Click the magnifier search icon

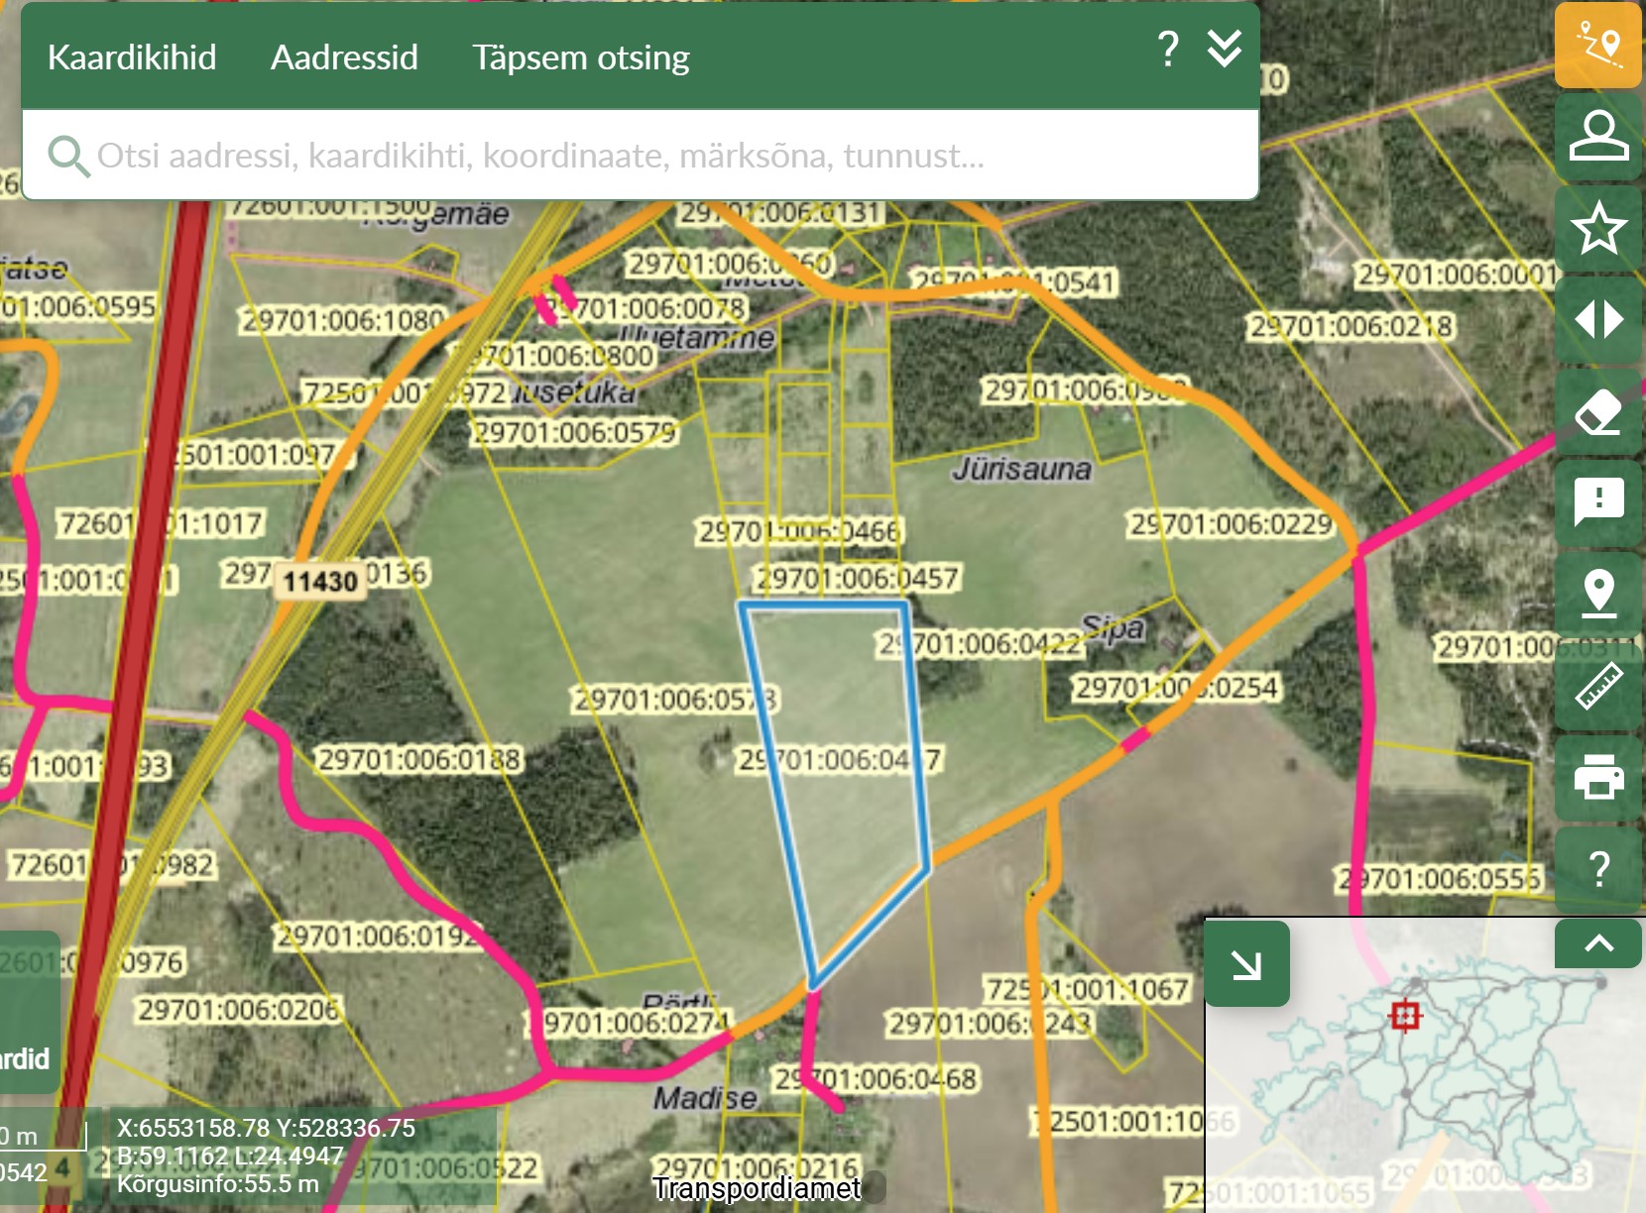(x=67, y=156)
